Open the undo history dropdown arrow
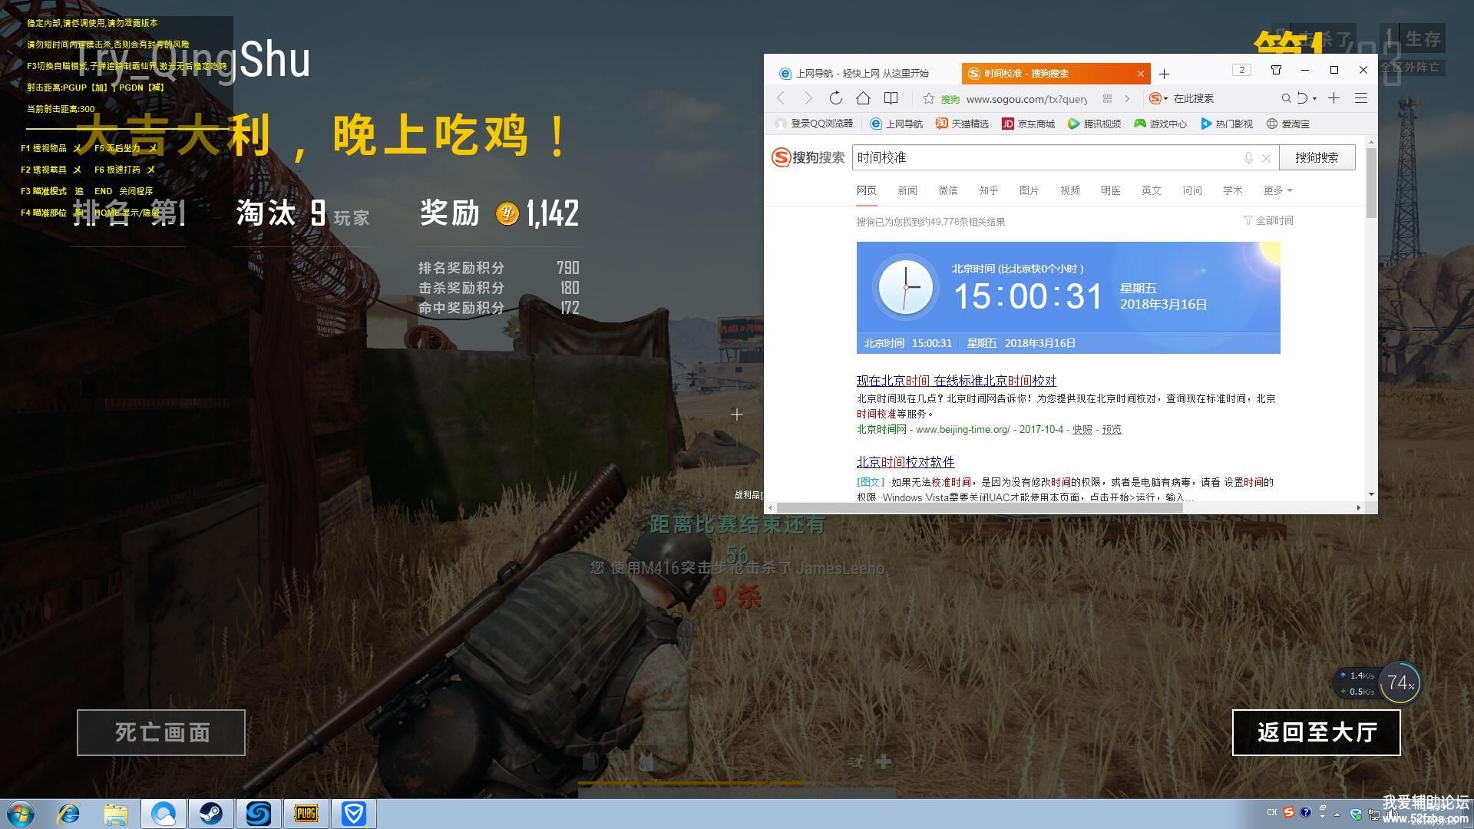This screenshot has width=1474, height=829. [x=1314, y=98]
